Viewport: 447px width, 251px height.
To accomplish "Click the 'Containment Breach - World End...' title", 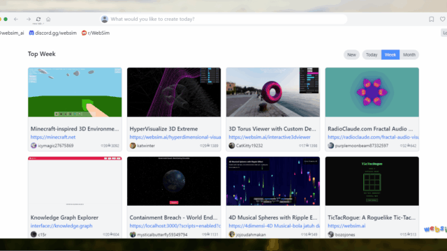I will 173,218.
